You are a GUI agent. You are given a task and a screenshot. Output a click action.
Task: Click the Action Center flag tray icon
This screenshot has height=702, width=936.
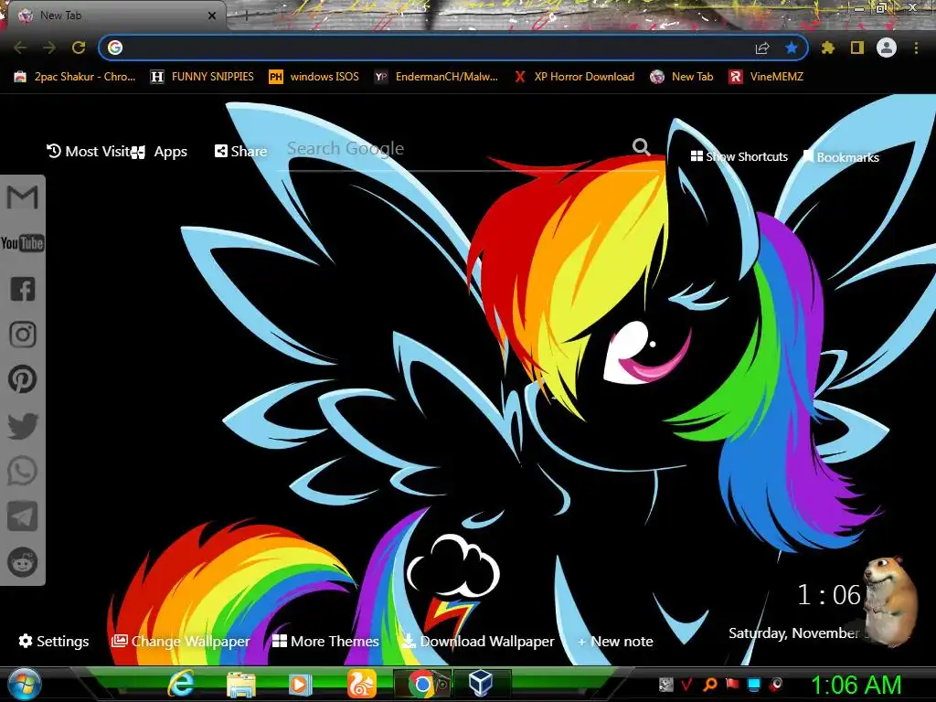pos(733,684)
